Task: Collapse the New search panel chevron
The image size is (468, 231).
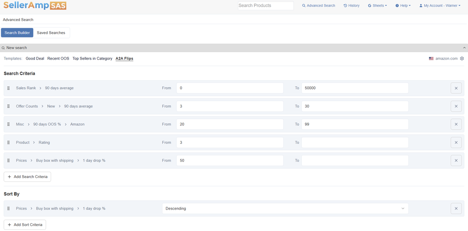Action: coord(464,48)
